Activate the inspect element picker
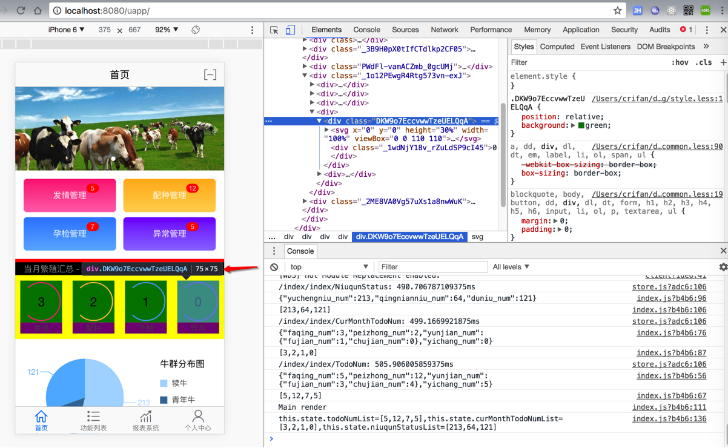Screen dimensions: 728x448 (x=274, y=30)
